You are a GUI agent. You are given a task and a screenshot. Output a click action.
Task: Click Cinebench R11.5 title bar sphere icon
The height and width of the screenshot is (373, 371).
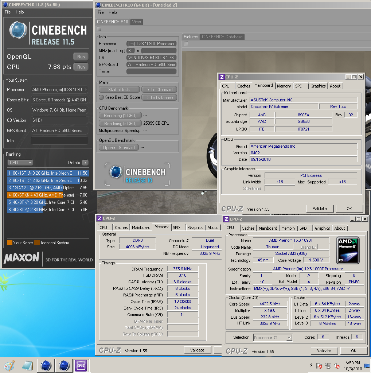tap(5, 4)
